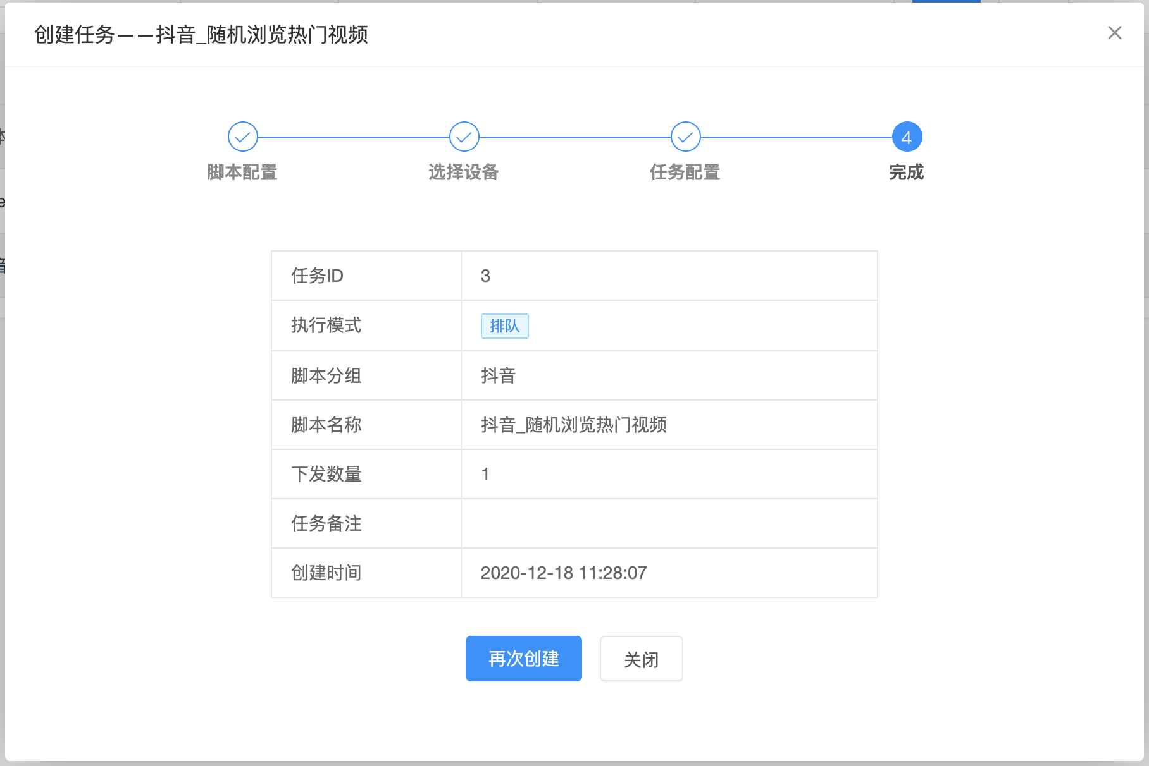Click the 创建时间 row label
This screenshot has height=766, width=1149.
pos(326,573)
